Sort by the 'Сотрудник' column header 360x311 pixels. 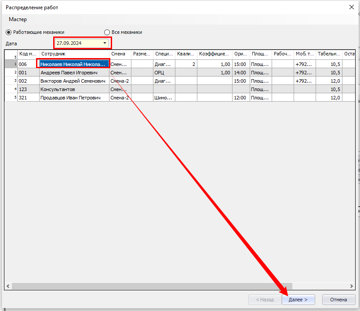[74, 54]
